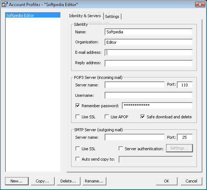Click the Rename... profile button
This screenshot has width=207, height=190.
pos(94,181)
